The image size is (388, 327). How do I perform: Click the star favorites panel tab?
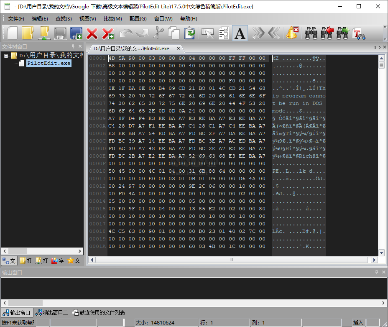[74, 261]
